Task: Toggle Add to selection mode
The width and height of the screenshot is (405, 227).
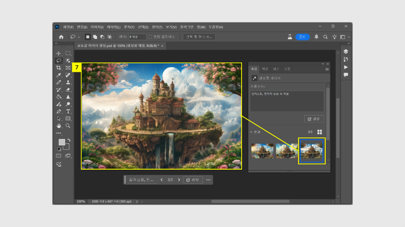Action: pyautogui.click(x=94, y=37)
